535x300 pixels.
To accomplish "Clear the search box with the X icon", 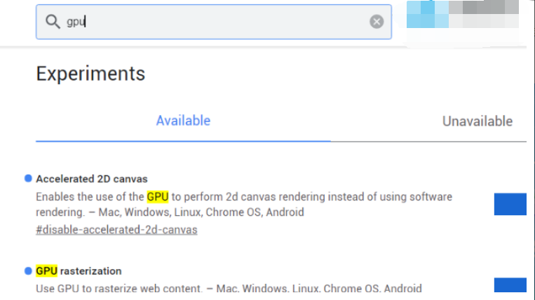I will [x=377, y=22].
